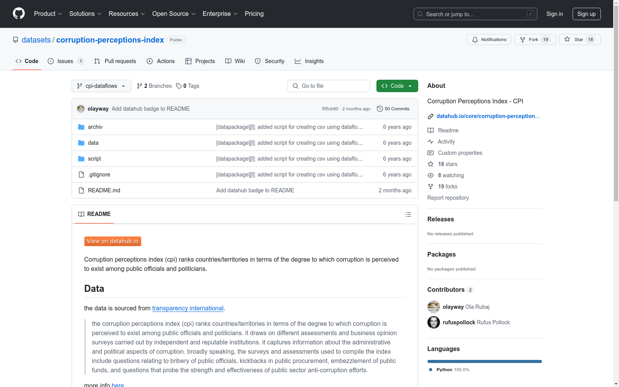Switch to the Pull requests tab
Screen dimensions: 619x387
pos(115,61)
